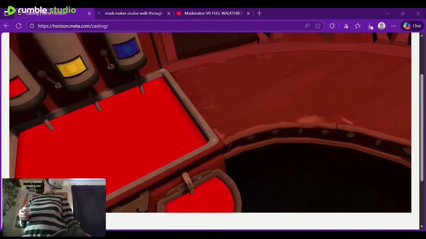Screen dimensions: 426x239
Task: Add this page to favorites
Action: click(x=318, y=26)
